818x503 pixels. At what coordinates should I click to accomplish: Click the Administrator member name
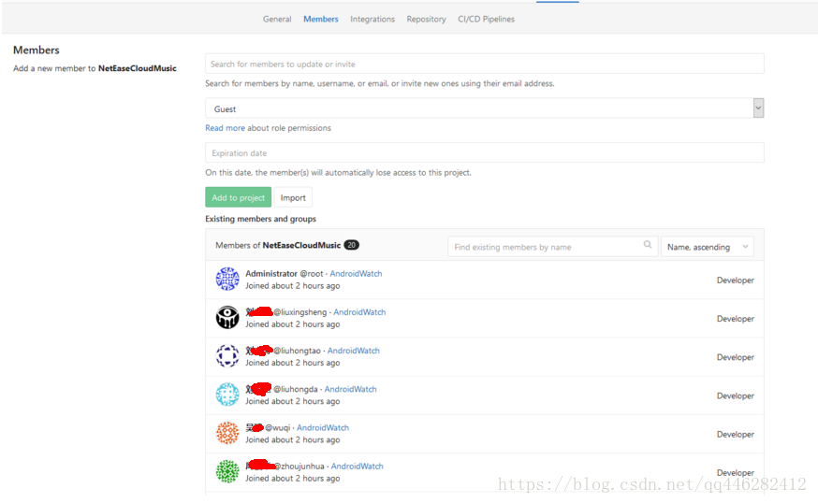point(271,274)
